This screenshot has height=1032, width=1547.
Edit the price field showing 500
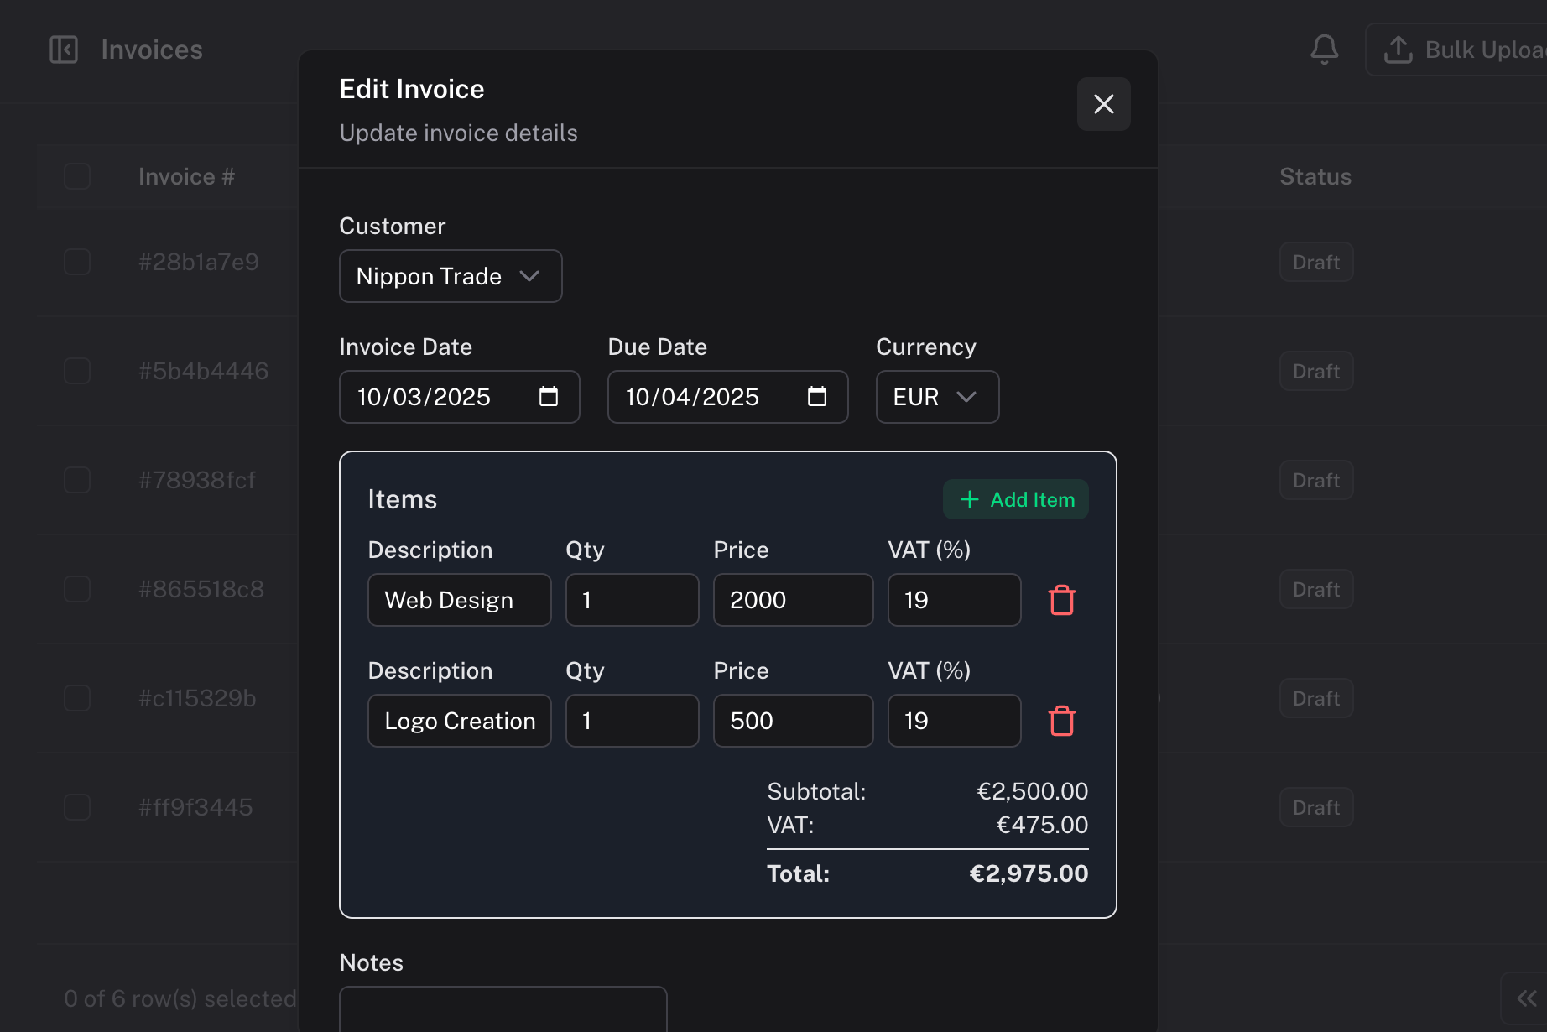[794, 721]
